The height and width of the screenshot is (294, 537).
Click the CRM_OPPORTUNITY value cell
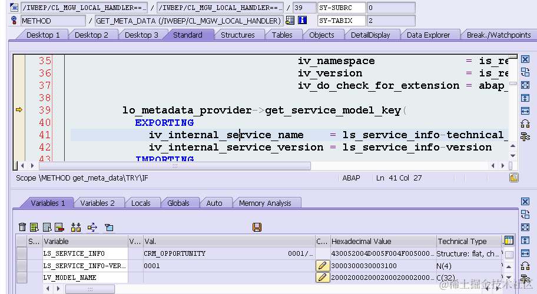click(228, 253)
